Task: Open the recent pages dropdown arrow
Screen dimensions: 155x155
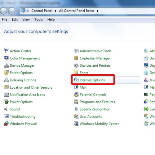Action: pyautogui.click(x=18, y=11)
